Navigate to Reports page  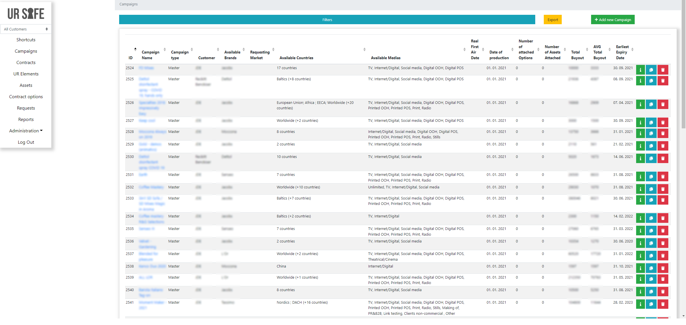26,119
